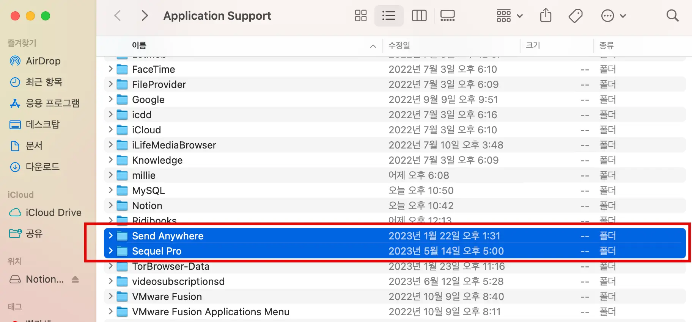Click the iCloud folder icon in the list
The width and height of the screenshot is (692, 322).
point(122,130)
